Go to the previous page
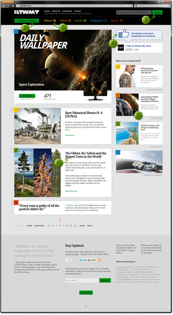Image resolution: width=173 pixels, height=315 pixels. [x=39, y=225]
